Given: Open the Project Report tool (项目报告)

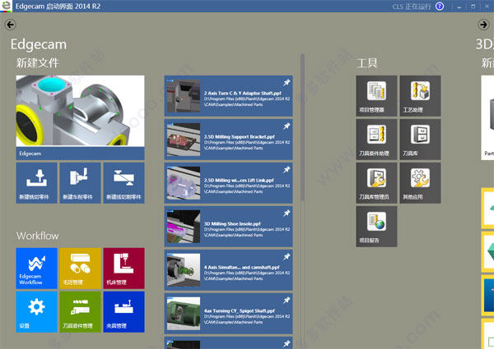Looking at the screenshot, I should (x=376, y=227).
